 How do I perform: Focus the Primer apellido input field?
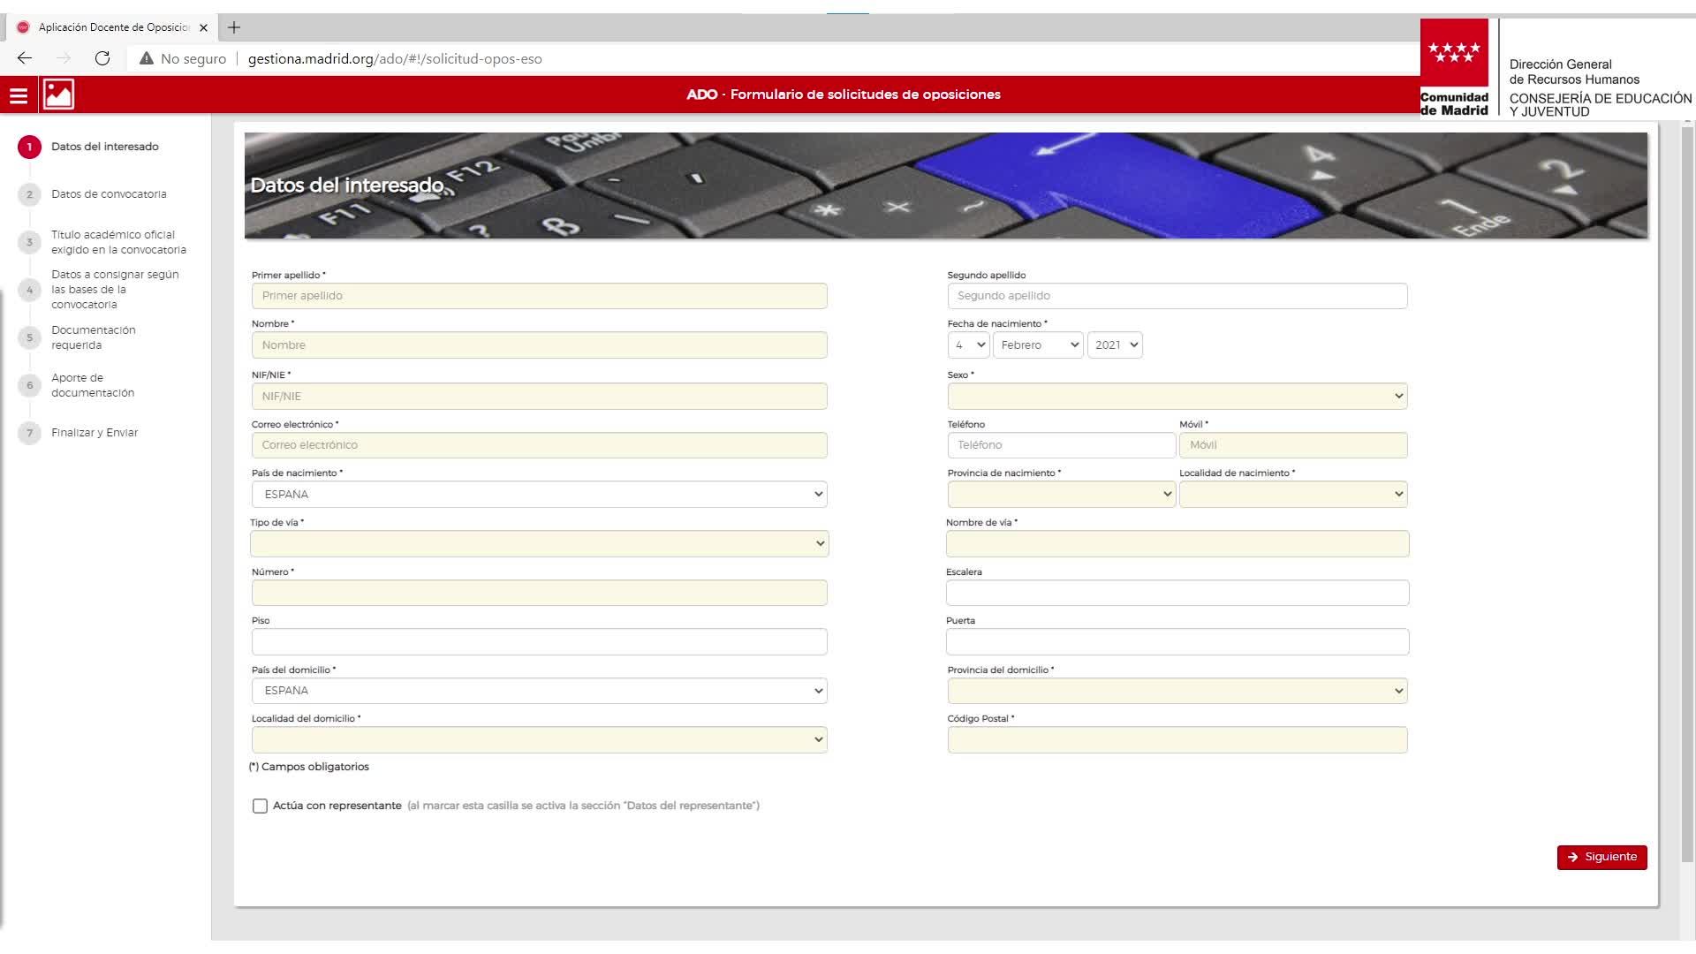[539, 296]
